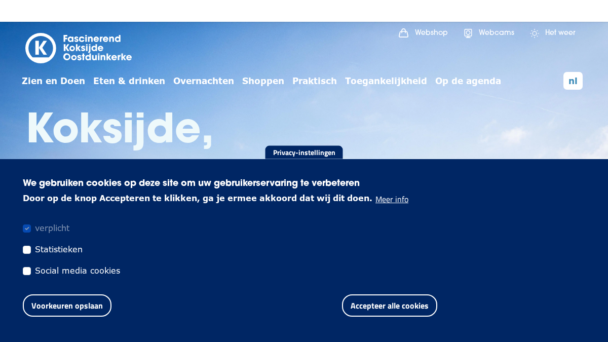Click the Webcams camera icon

468,33
